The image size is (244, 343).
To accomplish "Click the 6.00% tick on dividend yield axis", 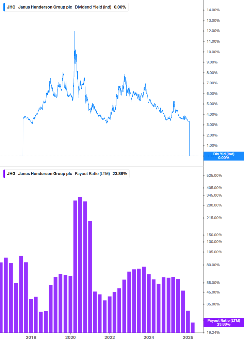I will 212,94.
